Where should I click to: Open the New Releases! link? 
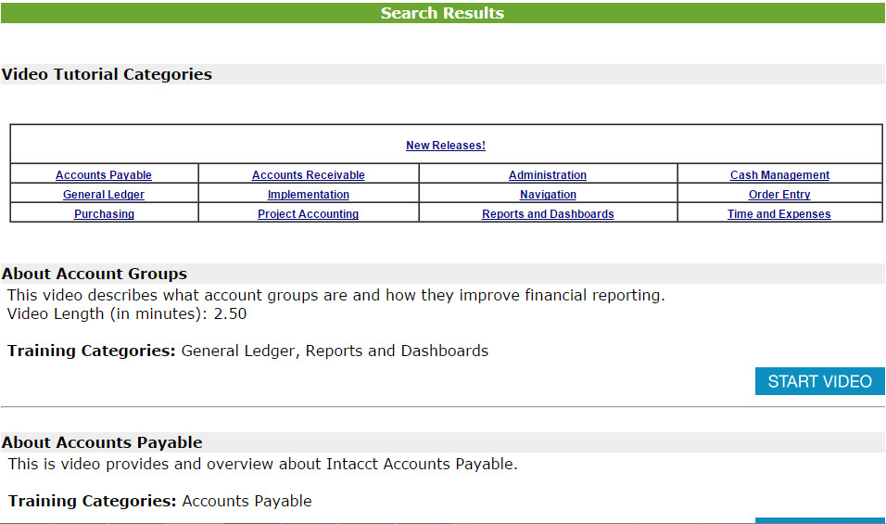(445, 146)
